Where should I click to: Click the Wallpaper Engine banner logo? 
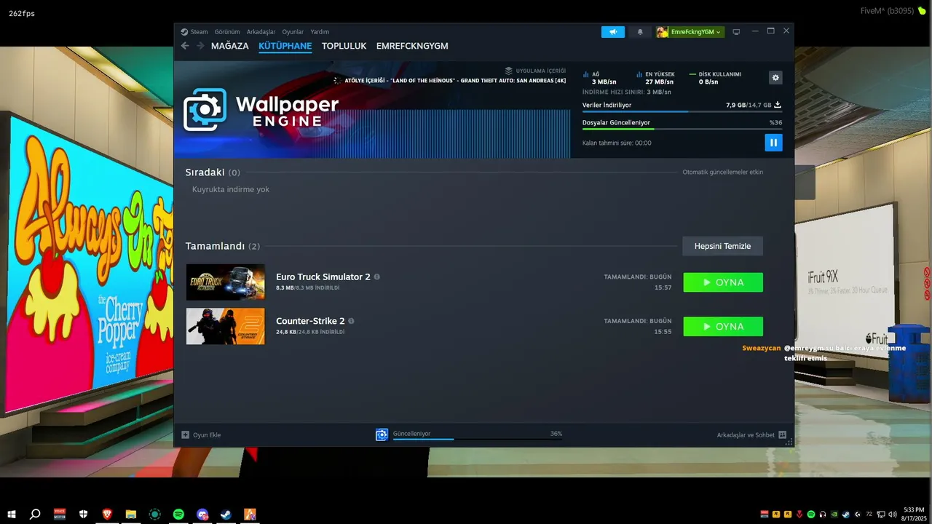(x=261, y=110)
